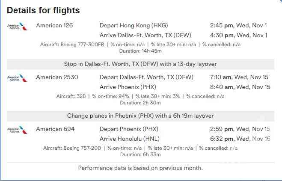Click American Airlines logo beside flight 126
Viewport: 282px width, 181px height.
tap(18, 27)
